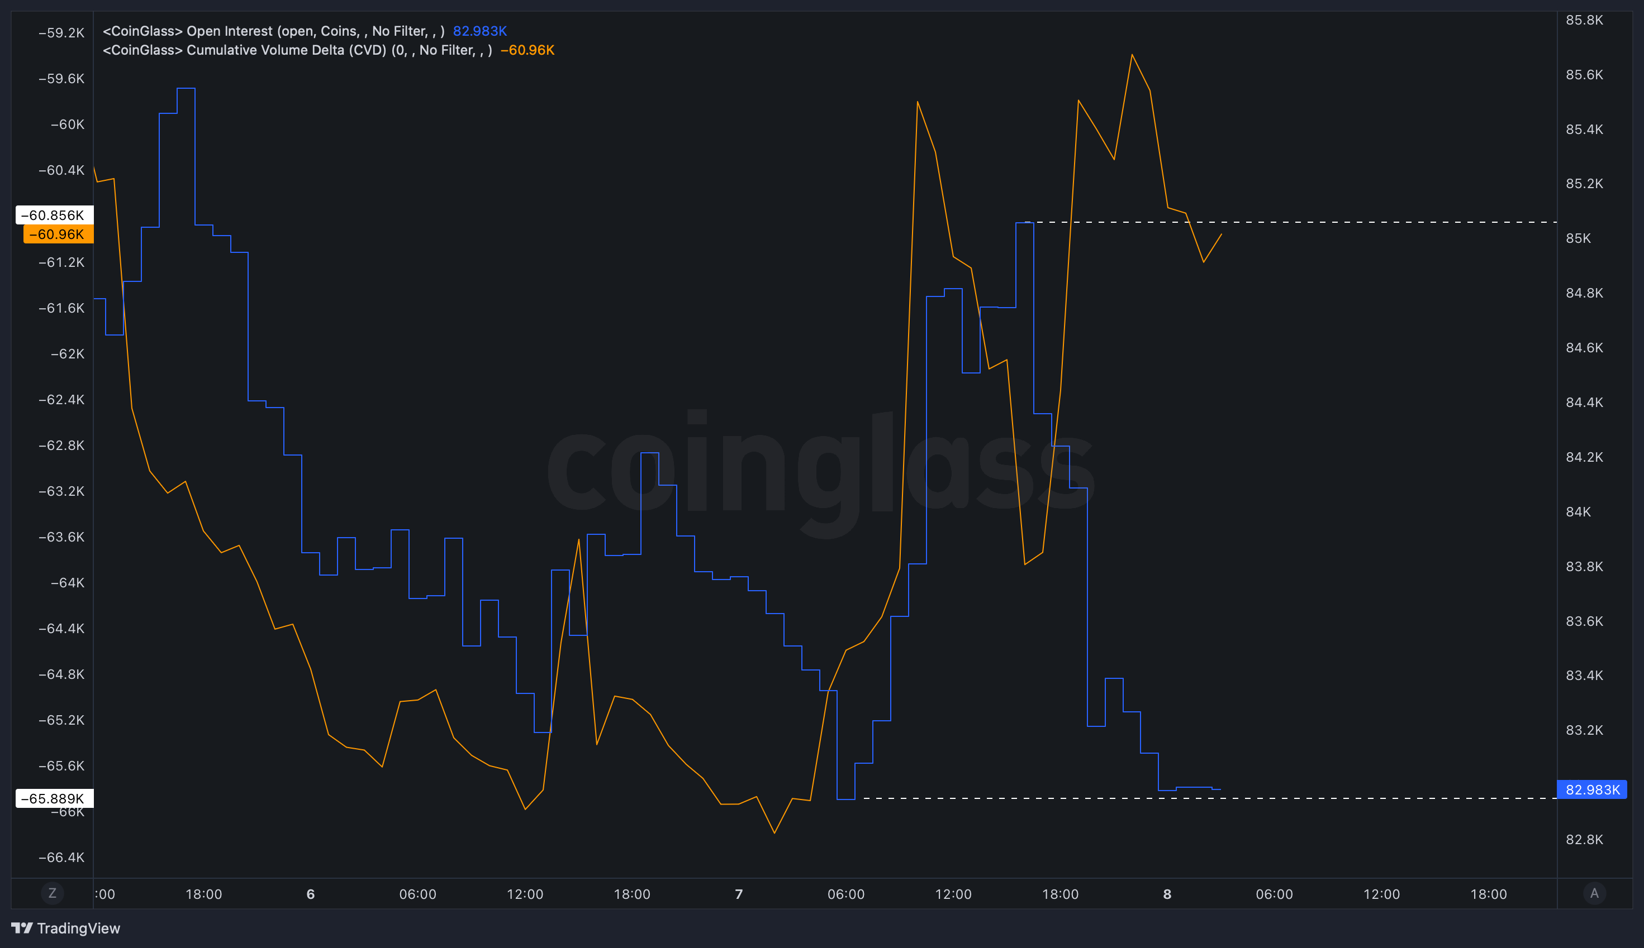Image resolution: width=1644 pixels, height=948 pixels.
Task: Click the 85K right axis label
Action: 1578,238
